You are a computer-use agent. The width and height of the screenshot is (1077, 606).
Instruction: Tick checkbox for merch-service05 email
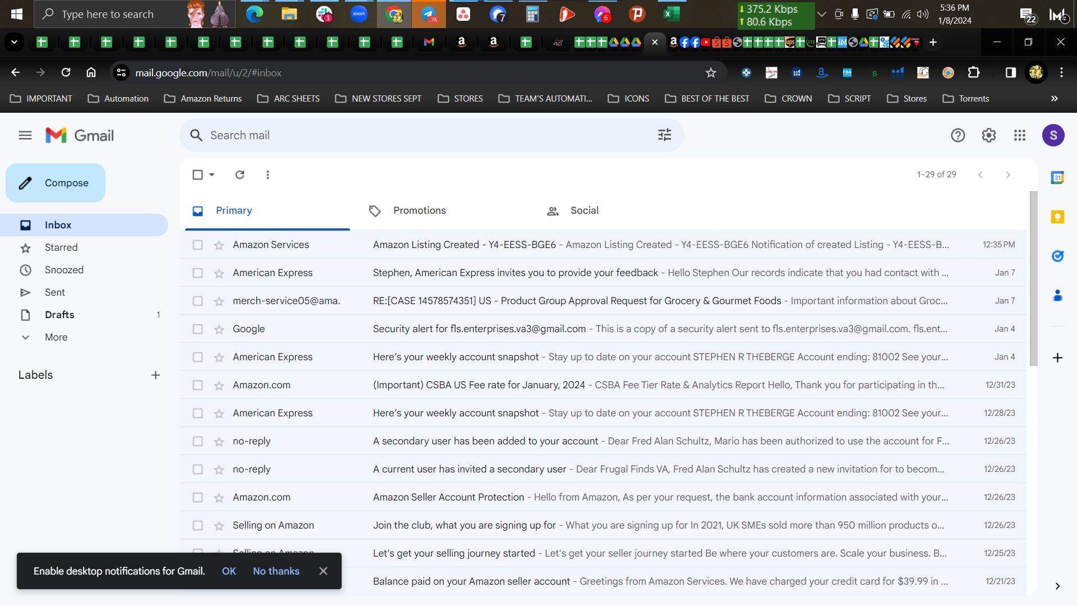(x=197, y=301)
